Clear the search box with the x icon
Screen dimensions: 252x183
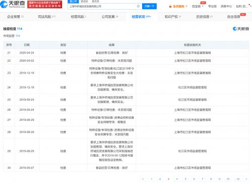tap(138, 6)
